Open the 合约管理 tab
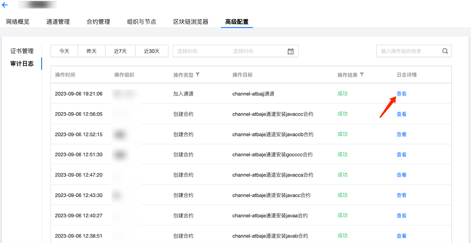Viewport: 471px width, 243px height. tap(98, 22)
